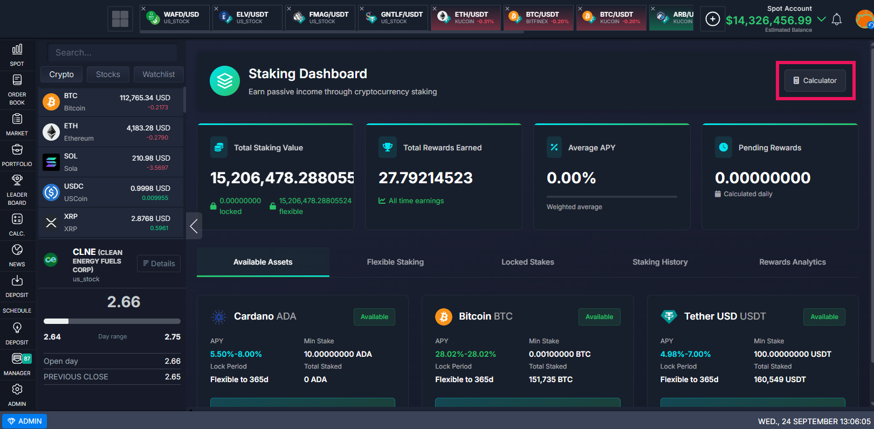Open the Admin gear icon in sidebar
Screen dimensions: 874x429
pos(17,394)
